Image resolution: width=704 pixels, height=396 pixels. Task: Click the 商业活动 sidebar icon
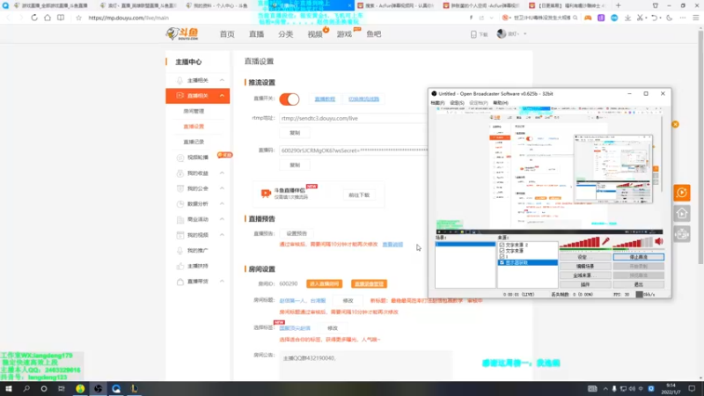pos(180,219)
